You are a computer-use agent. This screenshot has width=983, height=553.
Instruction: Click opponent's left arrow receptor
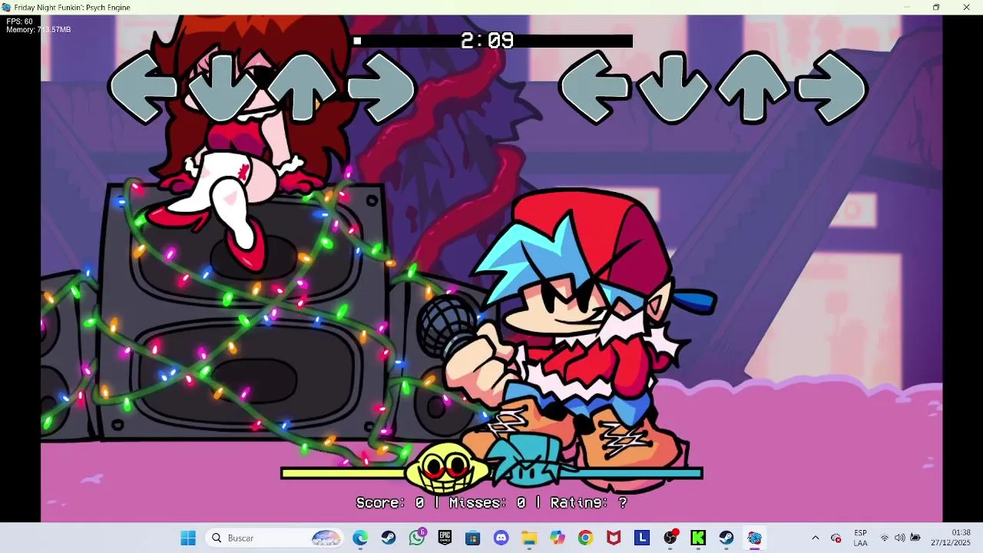(144, 88)
